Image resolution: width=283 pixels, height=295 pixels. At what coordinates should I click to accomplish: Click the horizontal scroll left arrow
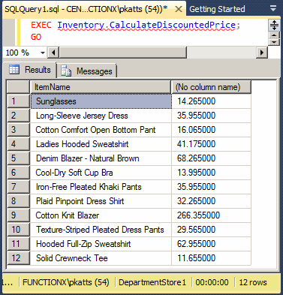(53, 53)
